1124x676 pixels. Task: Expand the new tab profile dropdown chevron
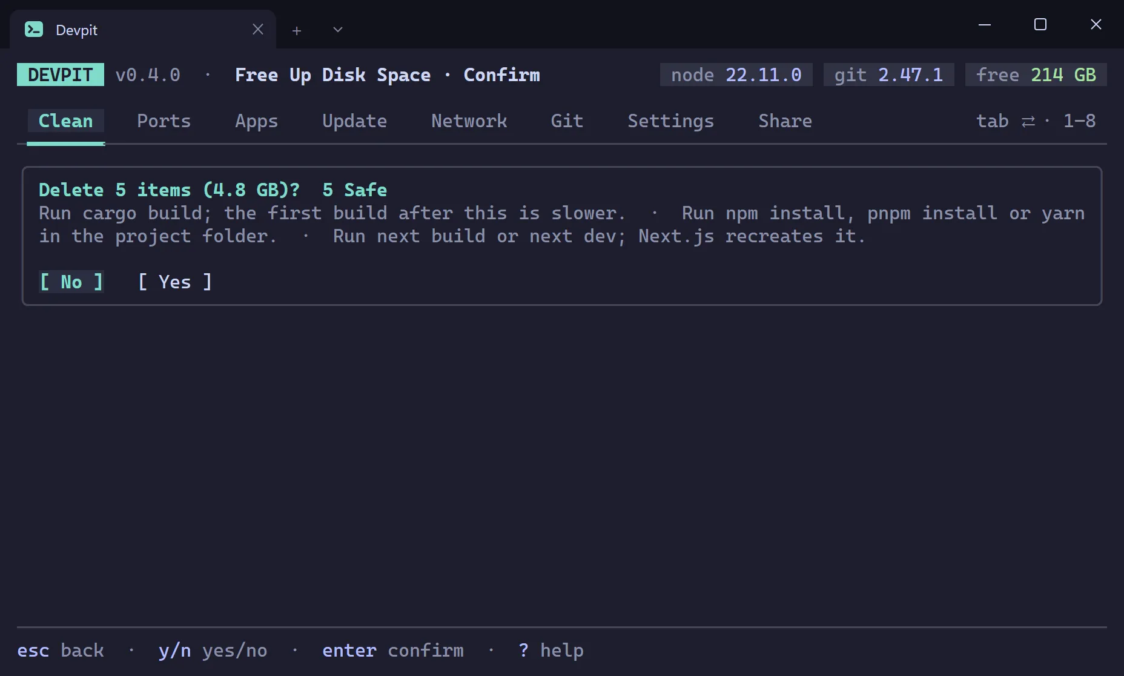[x=338, y=30]
